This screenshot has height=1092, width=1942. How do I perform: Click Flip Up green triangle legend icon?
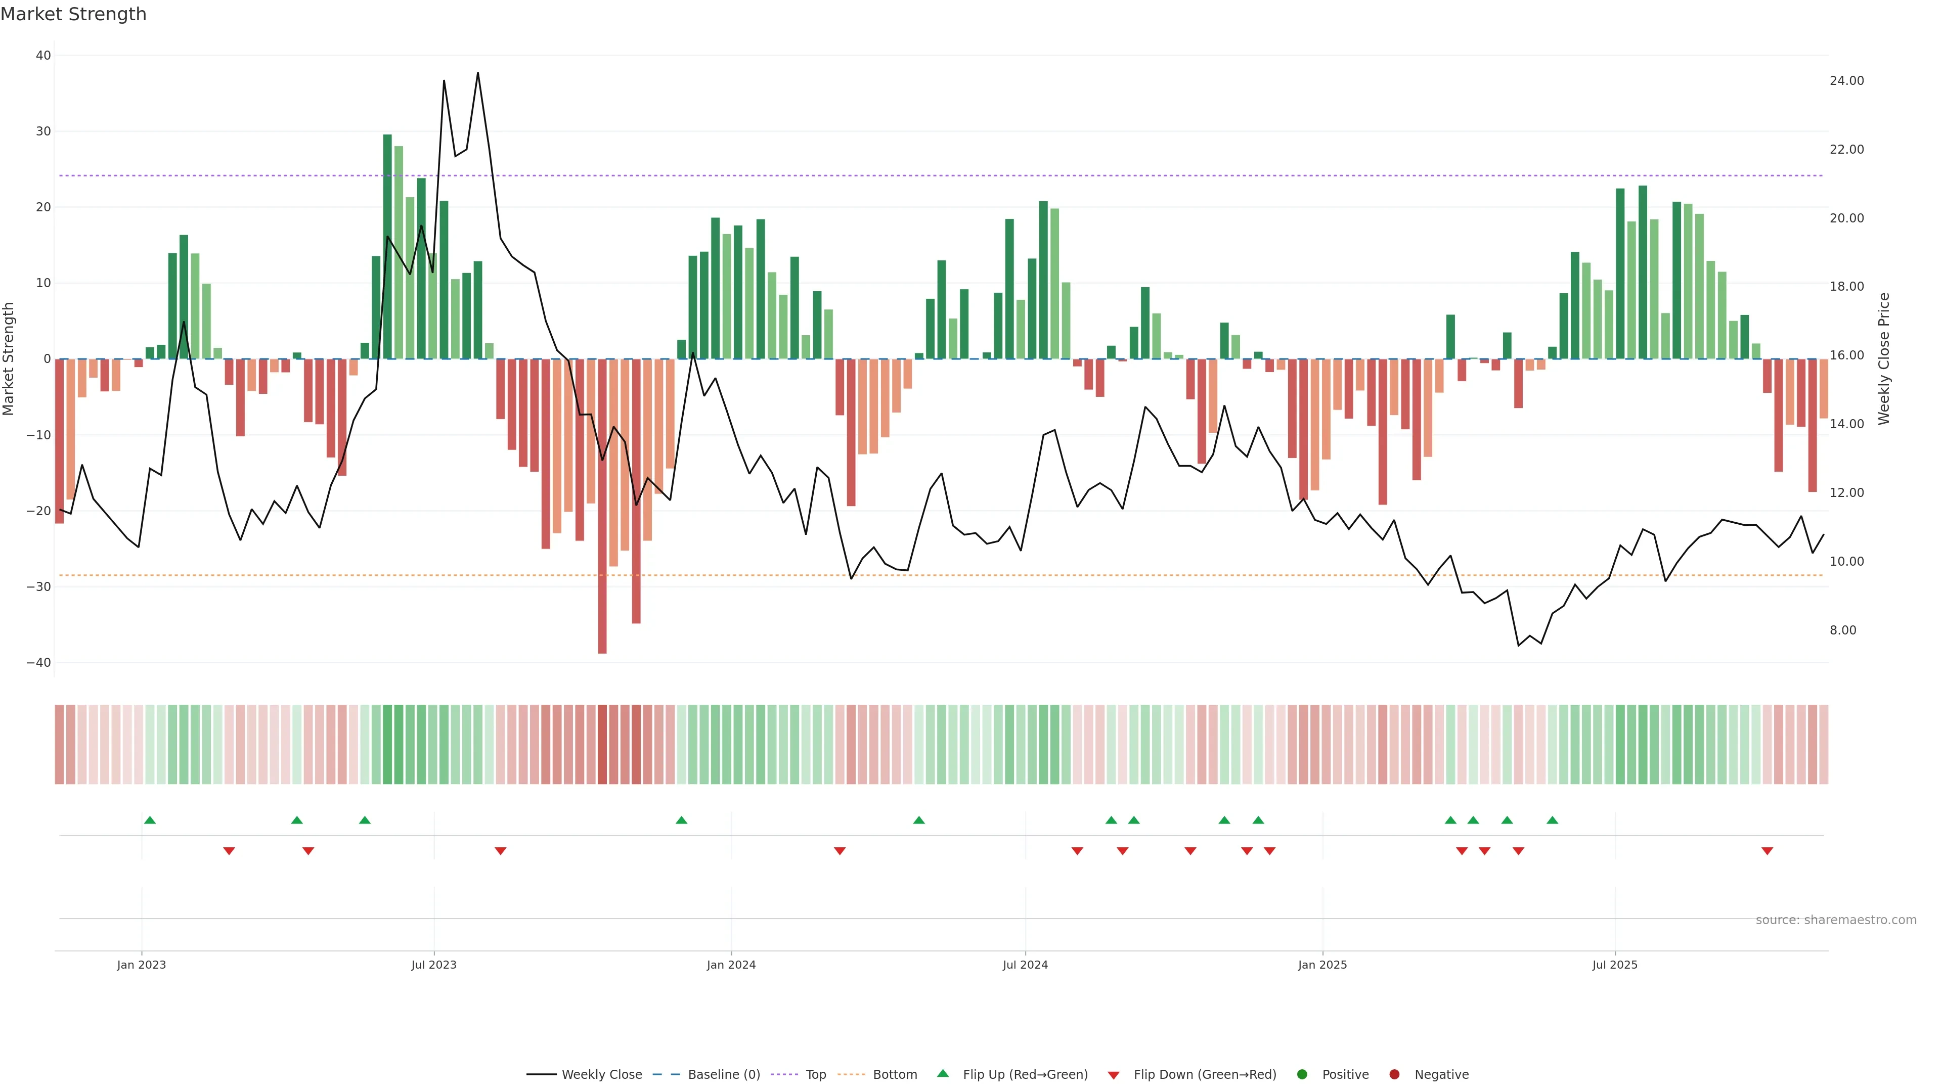click(x=942, y=1073)
